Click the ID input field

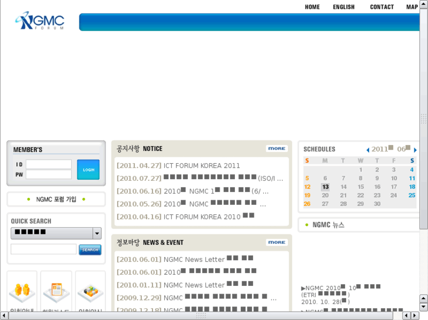(49, 164)
